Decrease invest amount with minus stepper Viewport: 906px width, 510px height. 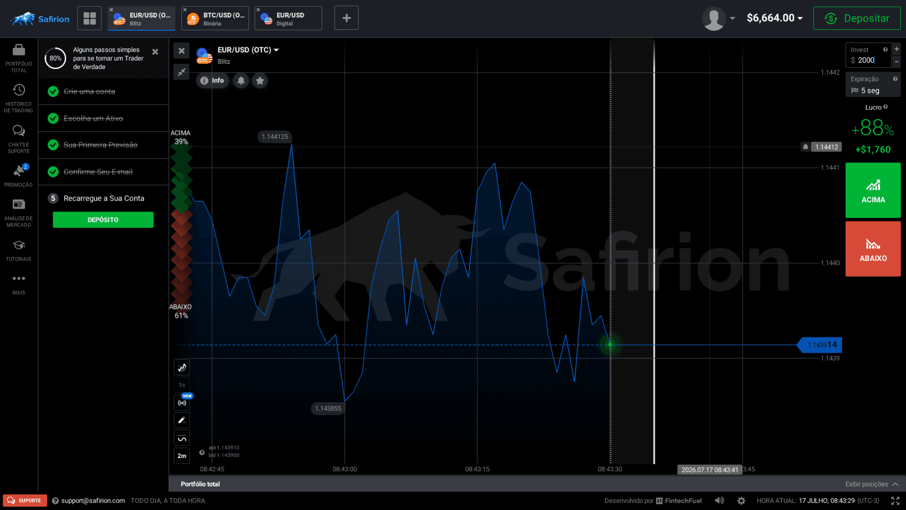coord(897,61)
